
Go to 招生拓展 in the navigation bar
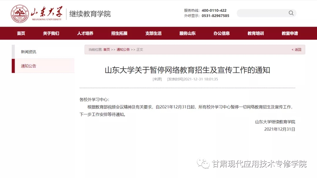pos(119,33)
